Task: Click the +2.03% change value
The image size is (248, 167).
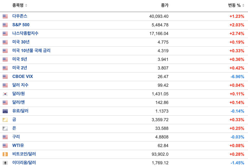Action: pos(237,25)
